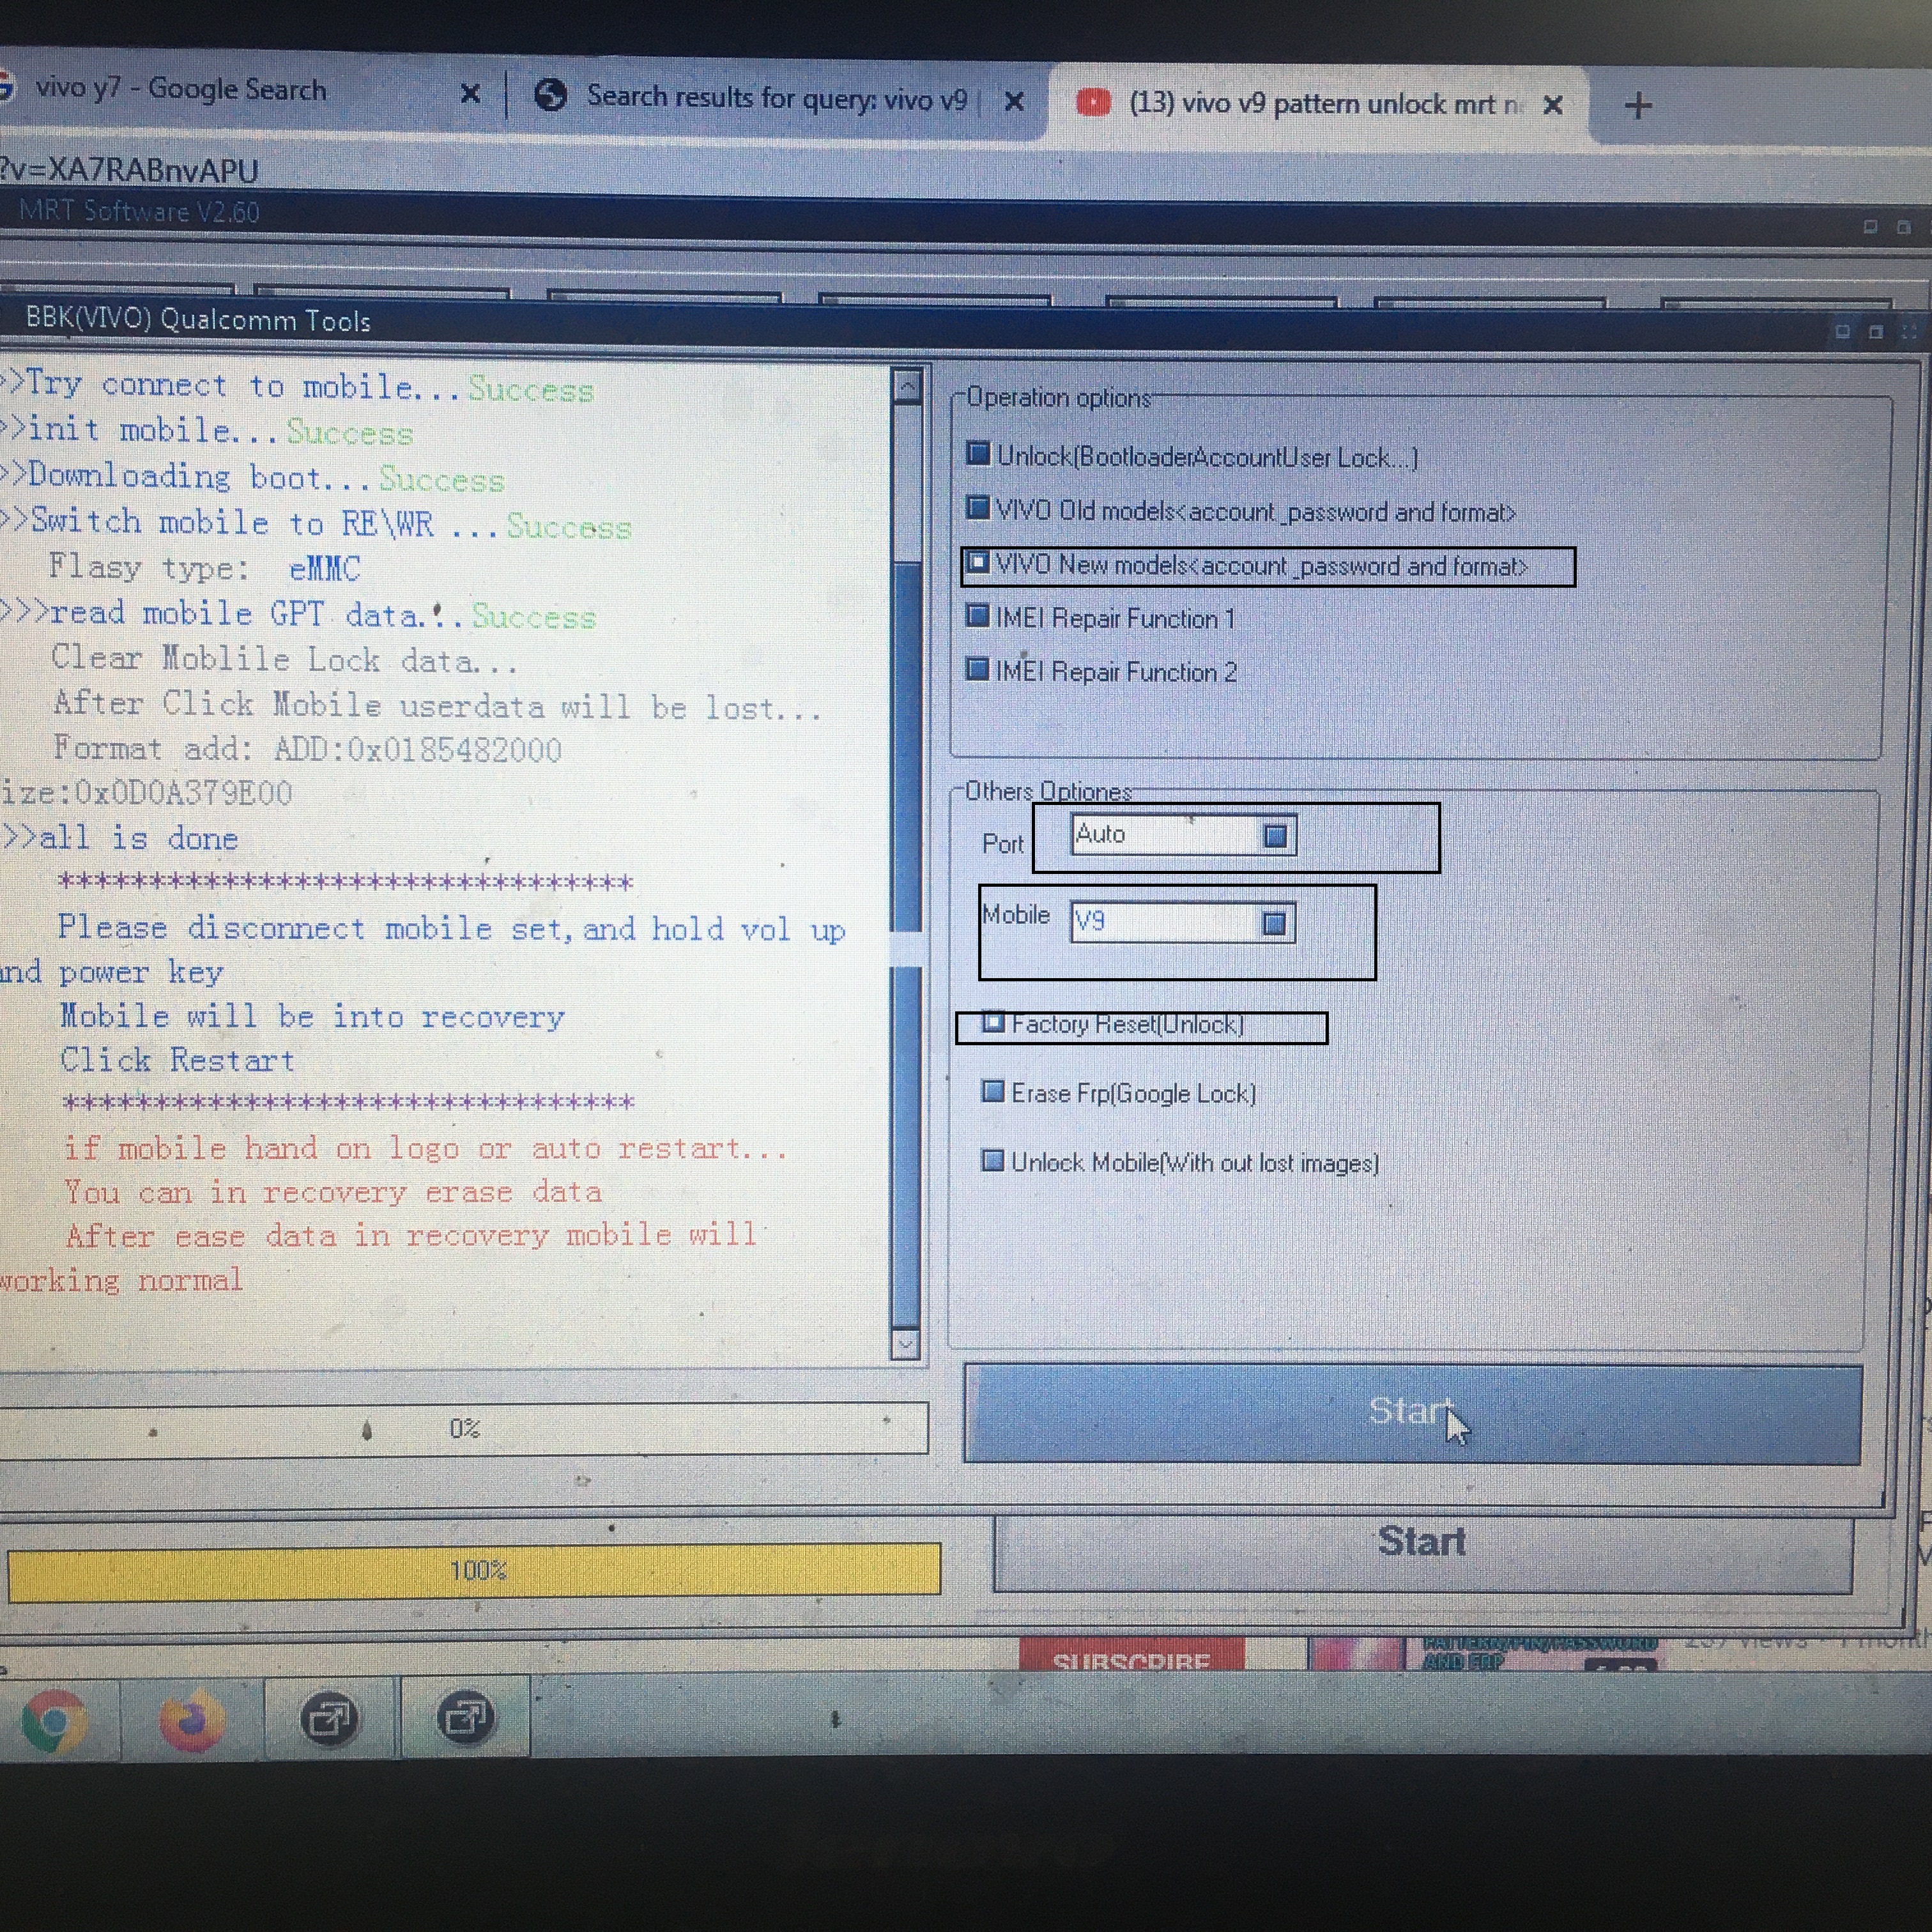Click first popup window icon in taskbar
Viewport: 1932px width, 1932px height.
[x=329, y=1720]
